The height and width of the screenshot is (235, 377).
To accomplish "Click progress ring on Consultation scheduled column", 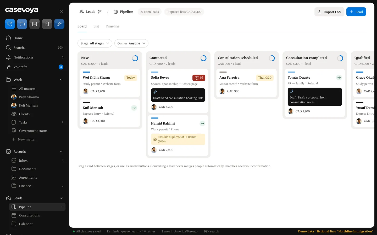I will click(272, 58).
